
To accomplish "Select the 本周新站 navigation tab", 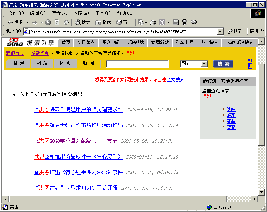I will (160, 43).
